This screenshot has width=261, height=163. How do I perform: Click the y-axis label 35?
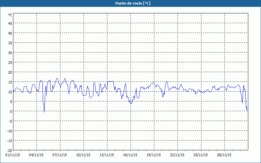pyautogui.click(x=10, y=43)
